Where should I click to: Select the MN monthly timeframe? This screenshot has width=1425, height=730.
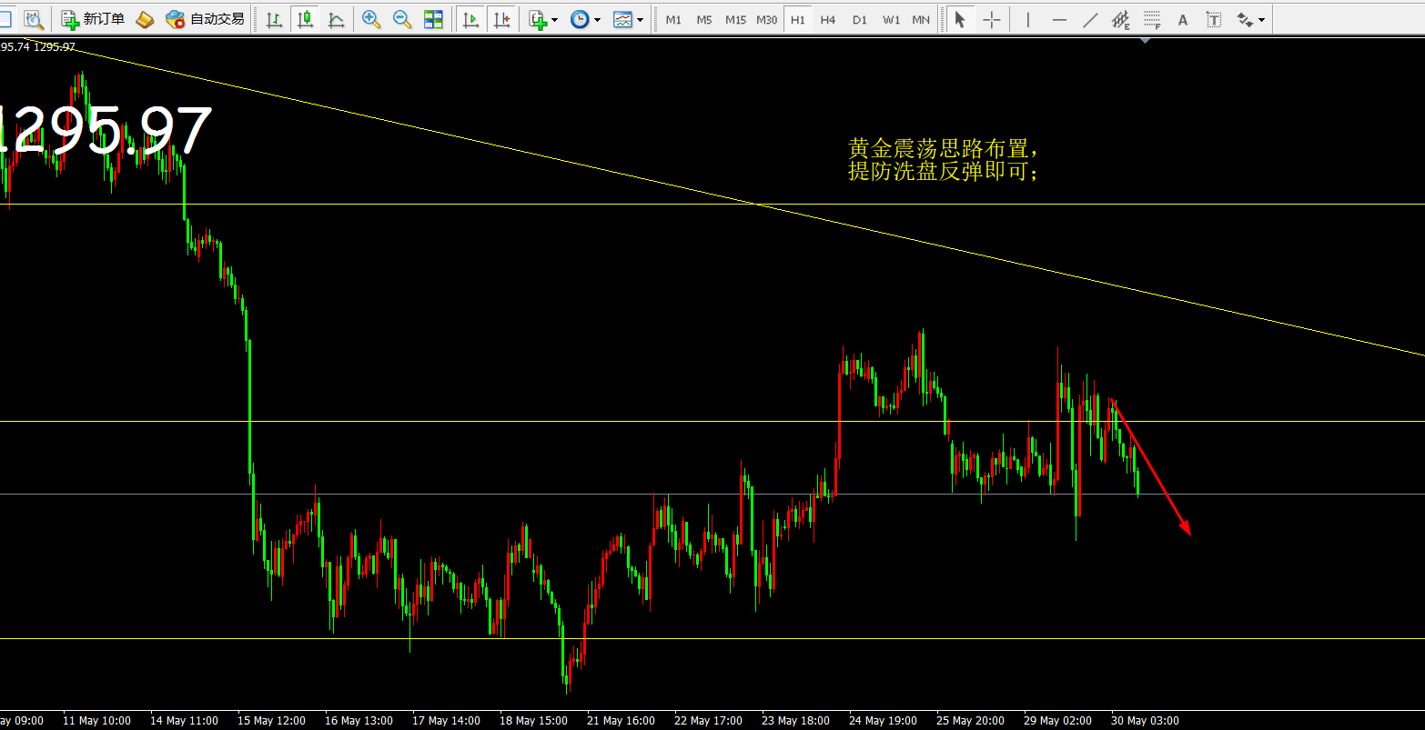click(x=921, y=19)
